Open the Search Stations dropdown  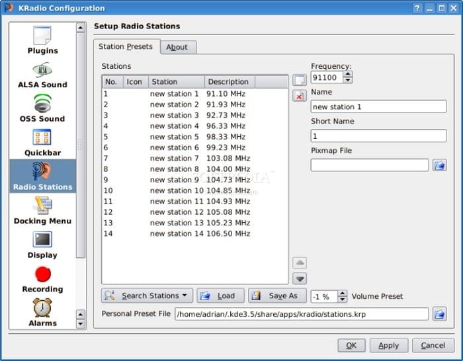(x=147, y=296)
